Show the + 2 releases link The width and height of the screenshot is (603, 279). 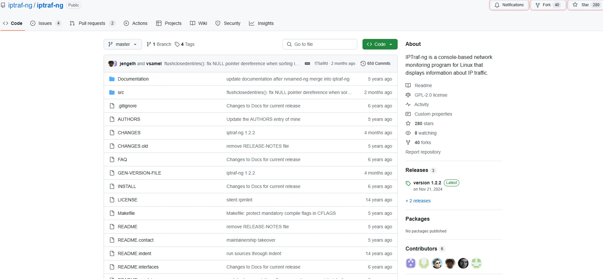click(418, 201)
